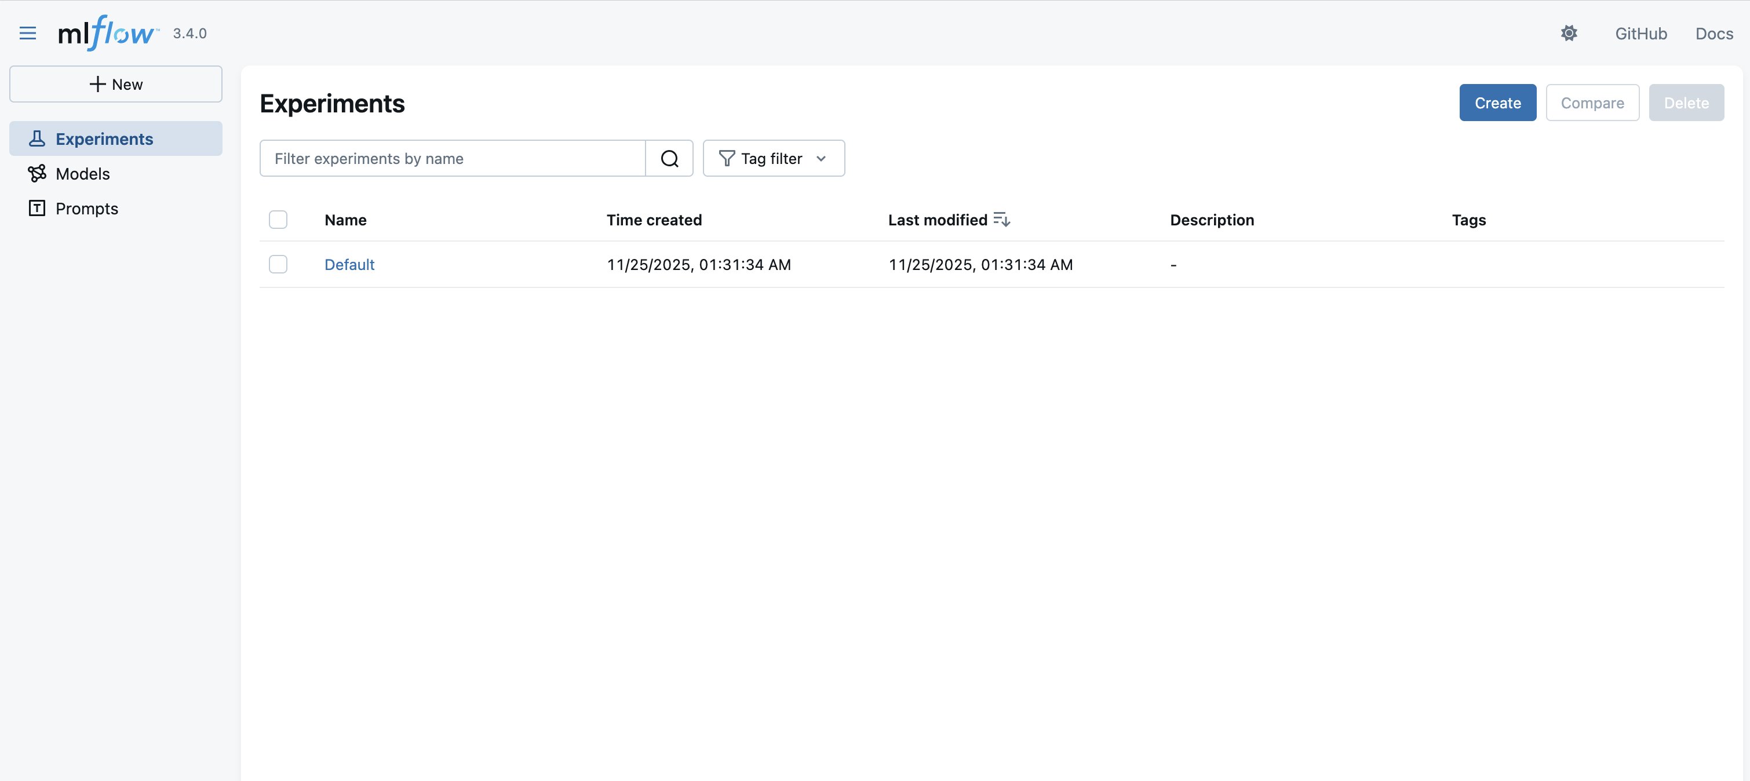Select the Experiments beaker icon
This screenshot has width=1750, height=781.
pos(37,138)
